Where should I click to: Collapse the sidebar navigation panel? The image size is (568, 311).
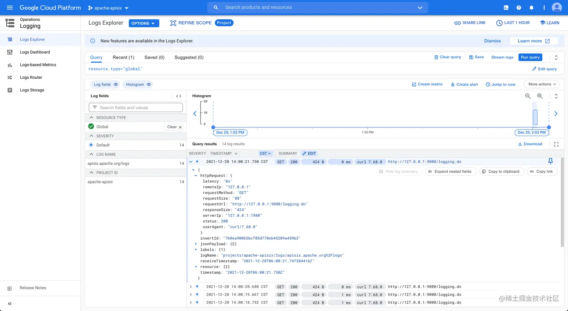(x=10, y=304)
